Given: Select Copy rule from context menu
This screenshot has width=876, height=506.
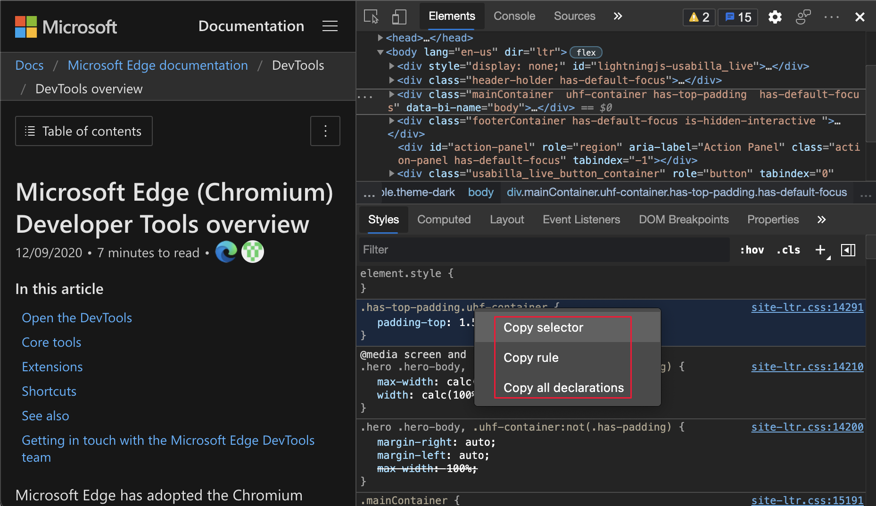Looking at the screenshot, I should (531, 358).
